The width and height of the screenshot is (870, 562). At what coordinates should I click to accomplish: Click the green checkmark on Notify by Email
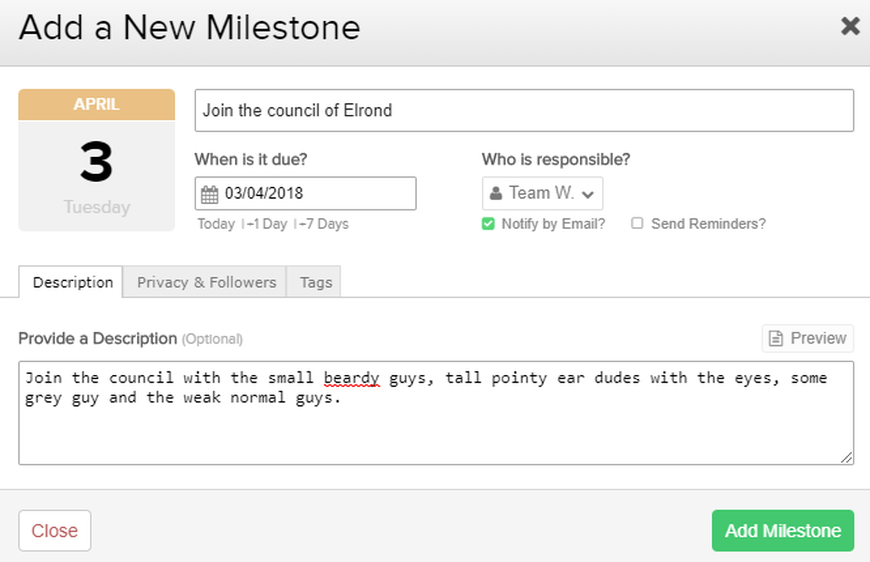coord(488,224)
